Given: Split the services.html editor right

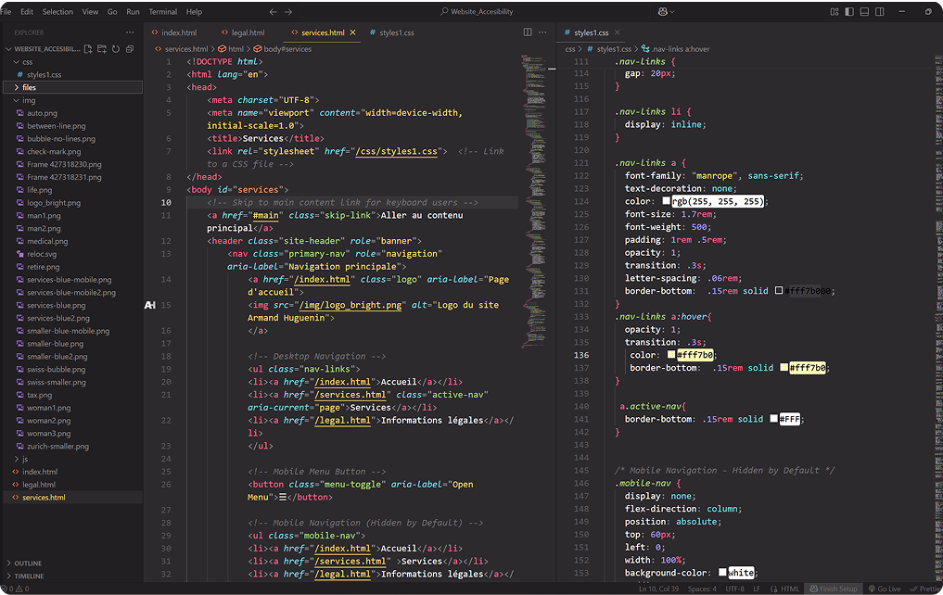Looking at the screenshot, I should [x=528, y=32].
